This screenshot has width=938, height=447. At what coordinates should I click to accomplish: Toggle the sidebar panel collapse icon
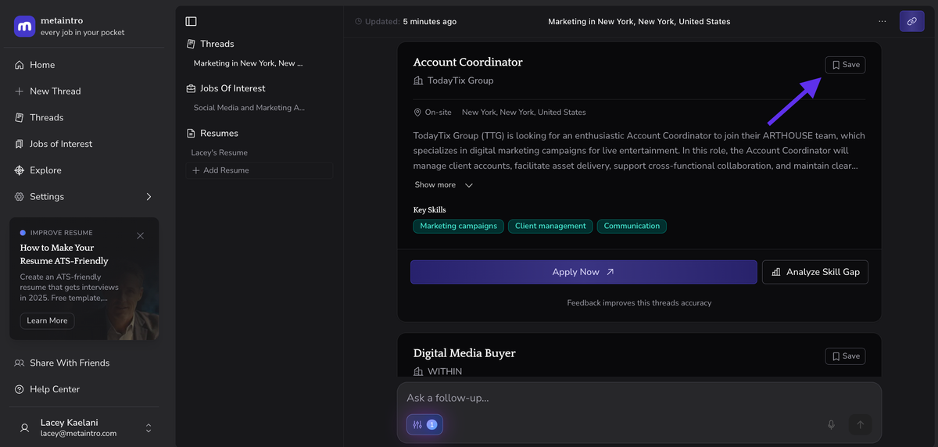point(192,21)
